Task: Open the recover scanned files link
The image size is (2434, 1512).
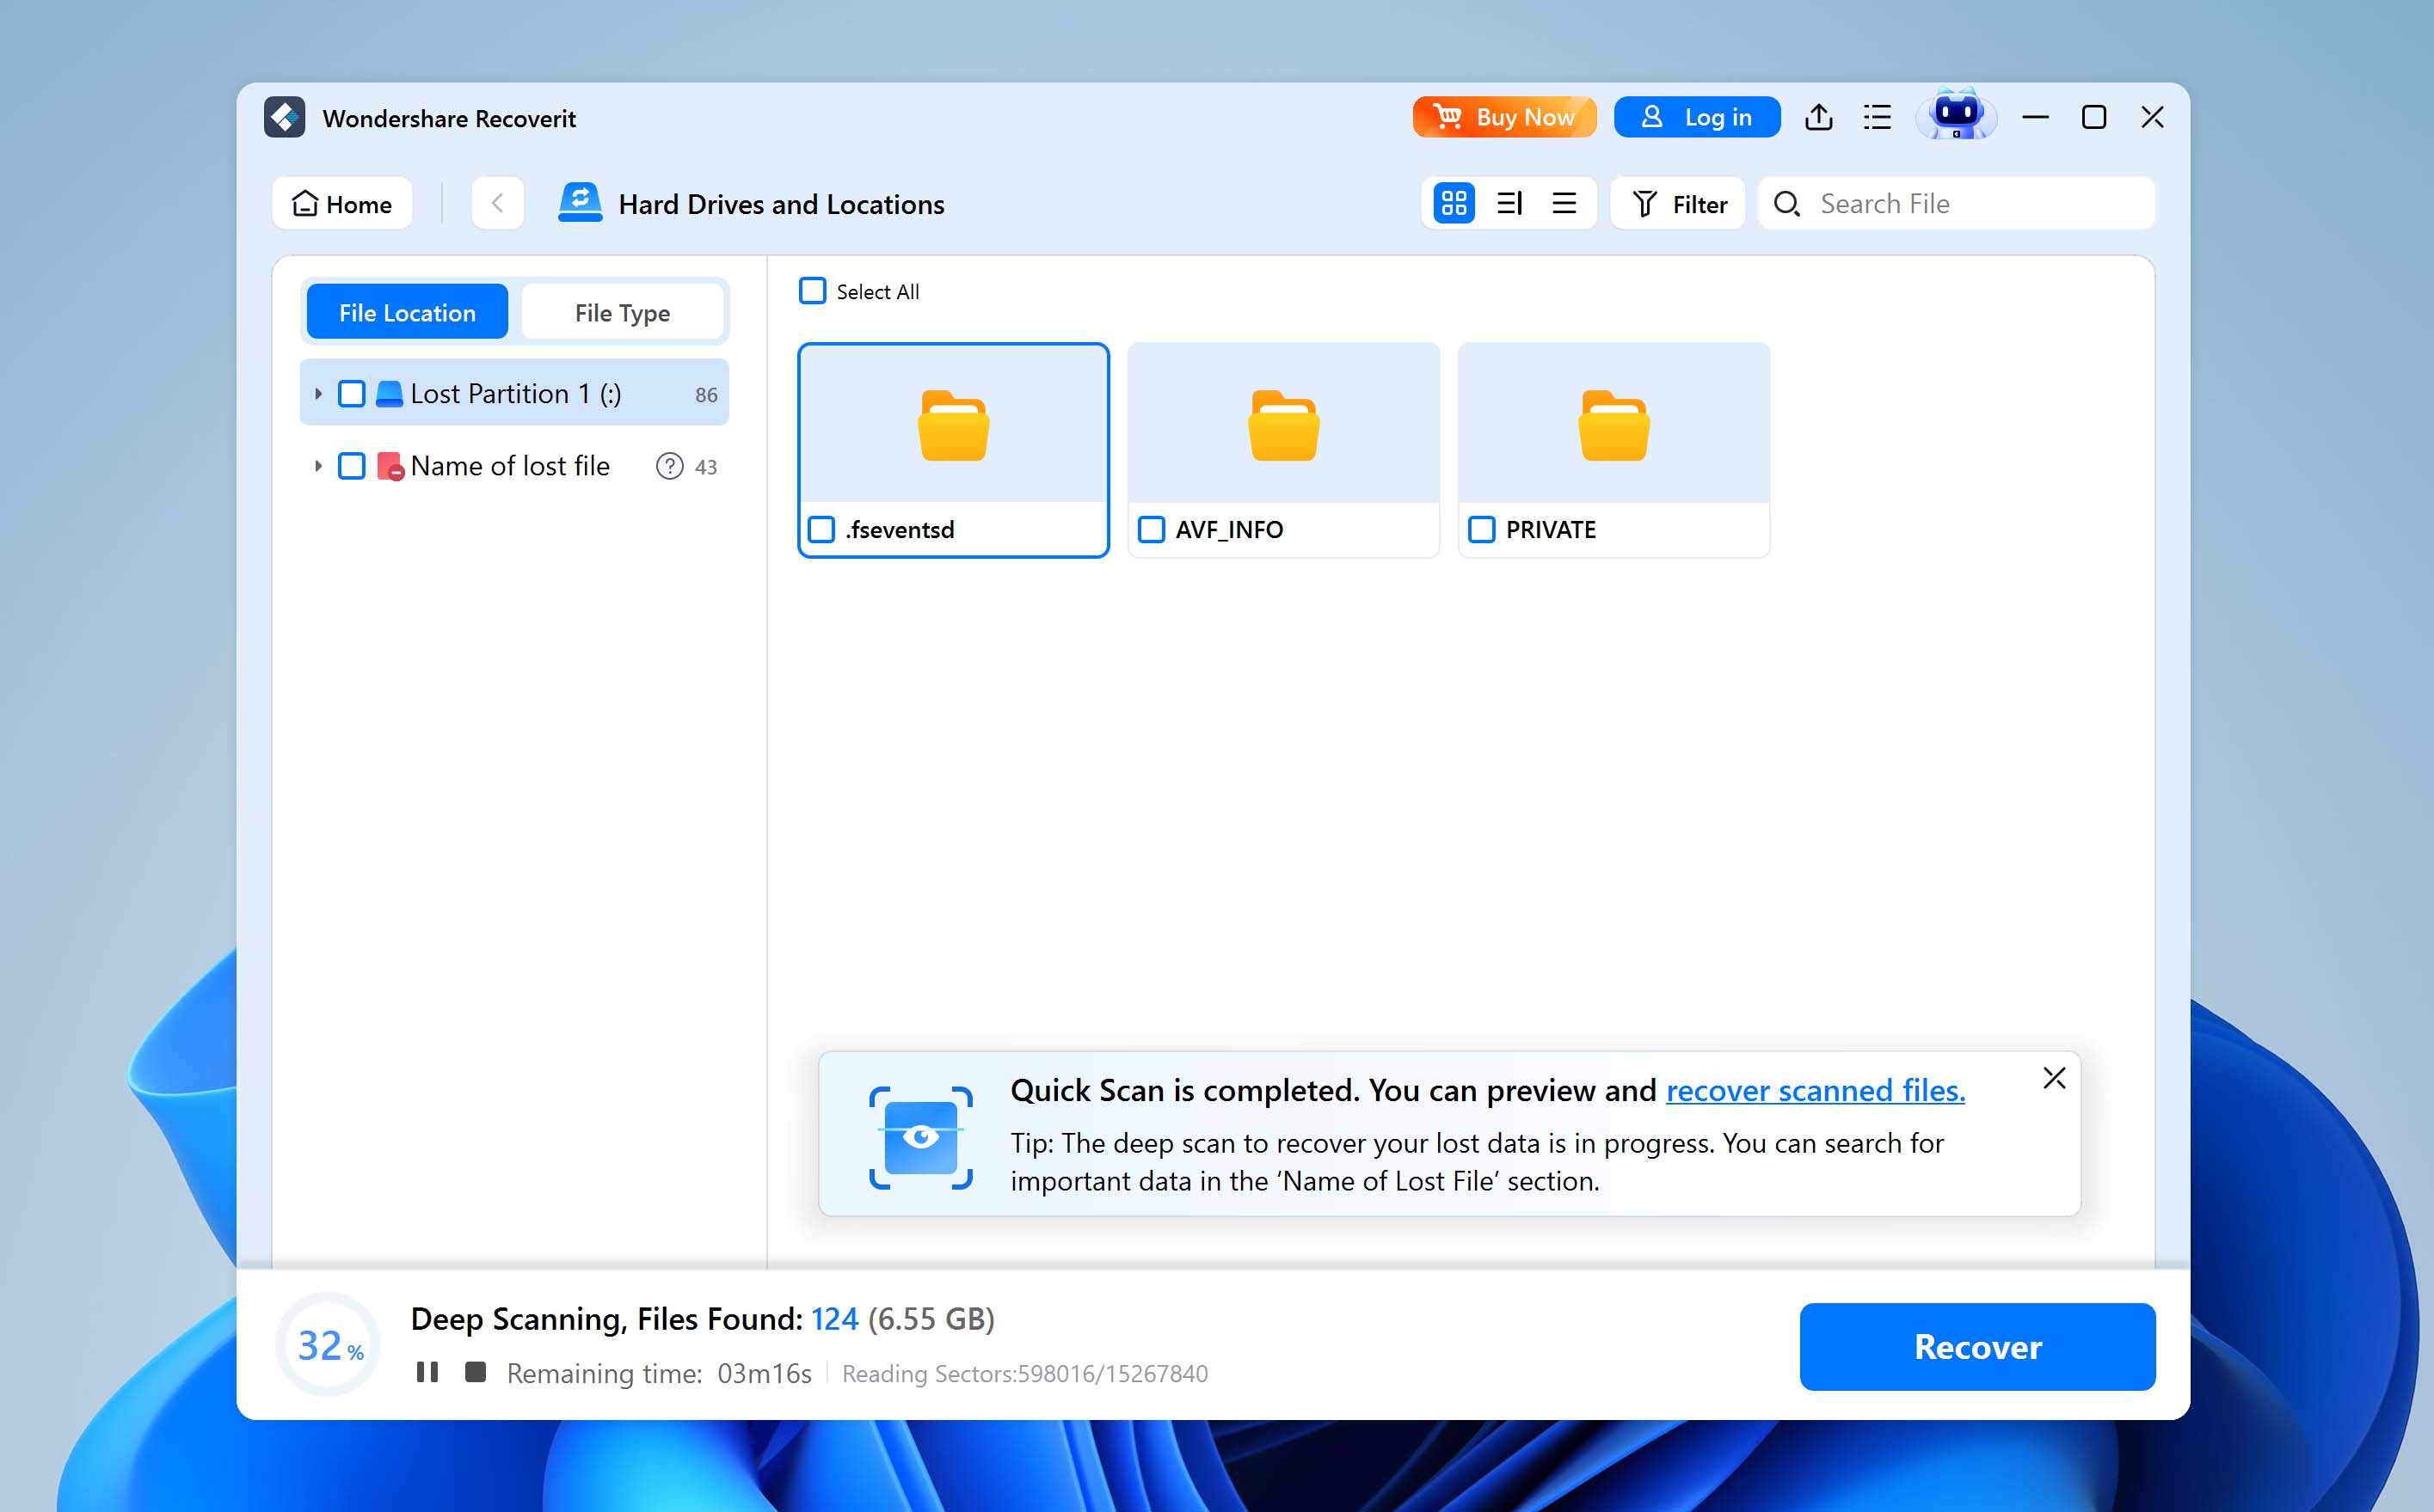Action: click(x=1815, y=1089)
